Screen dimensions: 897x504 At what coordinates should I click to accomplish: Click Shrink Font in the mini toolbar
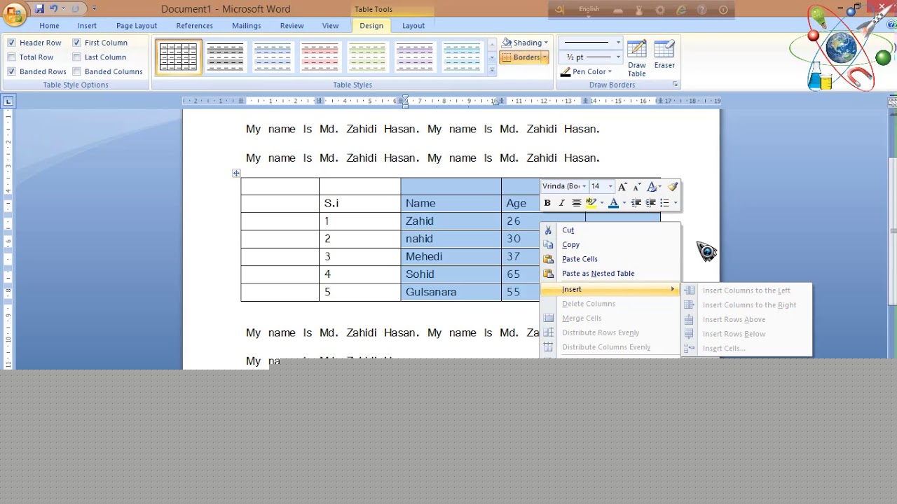click(x=636, y=186)
